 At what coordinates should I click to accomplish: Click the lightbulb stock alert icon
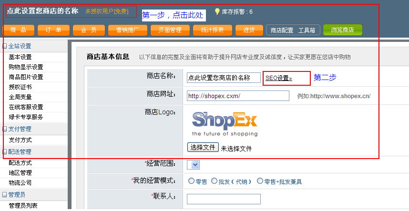[x=217, y=11]
